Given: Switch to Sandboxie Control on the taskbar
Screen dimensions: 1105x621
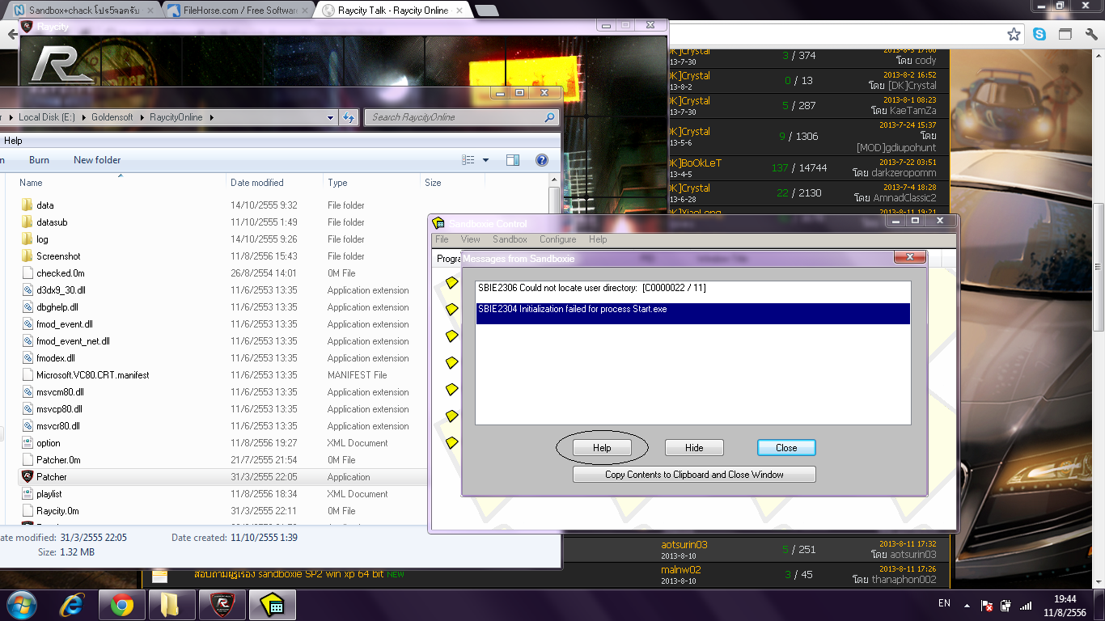Looking at the screenshot, I should tap(273, 605).
